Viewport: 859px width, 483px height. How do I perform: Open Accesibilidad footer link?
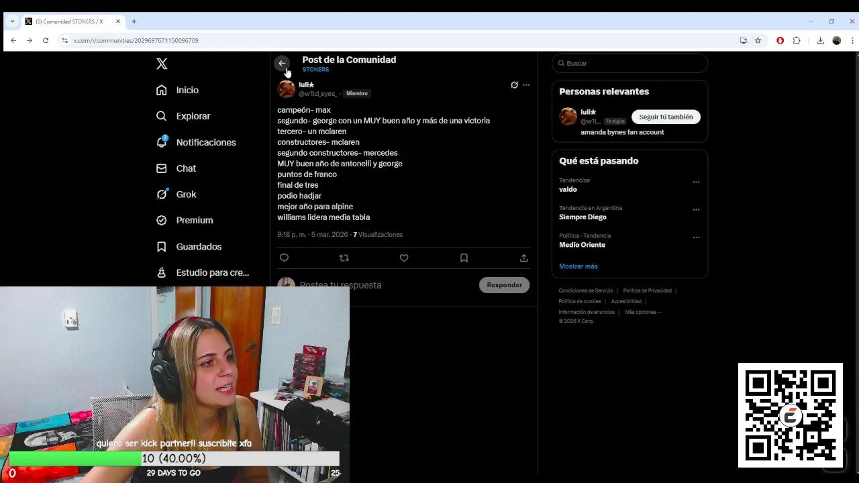click(626, 301)
